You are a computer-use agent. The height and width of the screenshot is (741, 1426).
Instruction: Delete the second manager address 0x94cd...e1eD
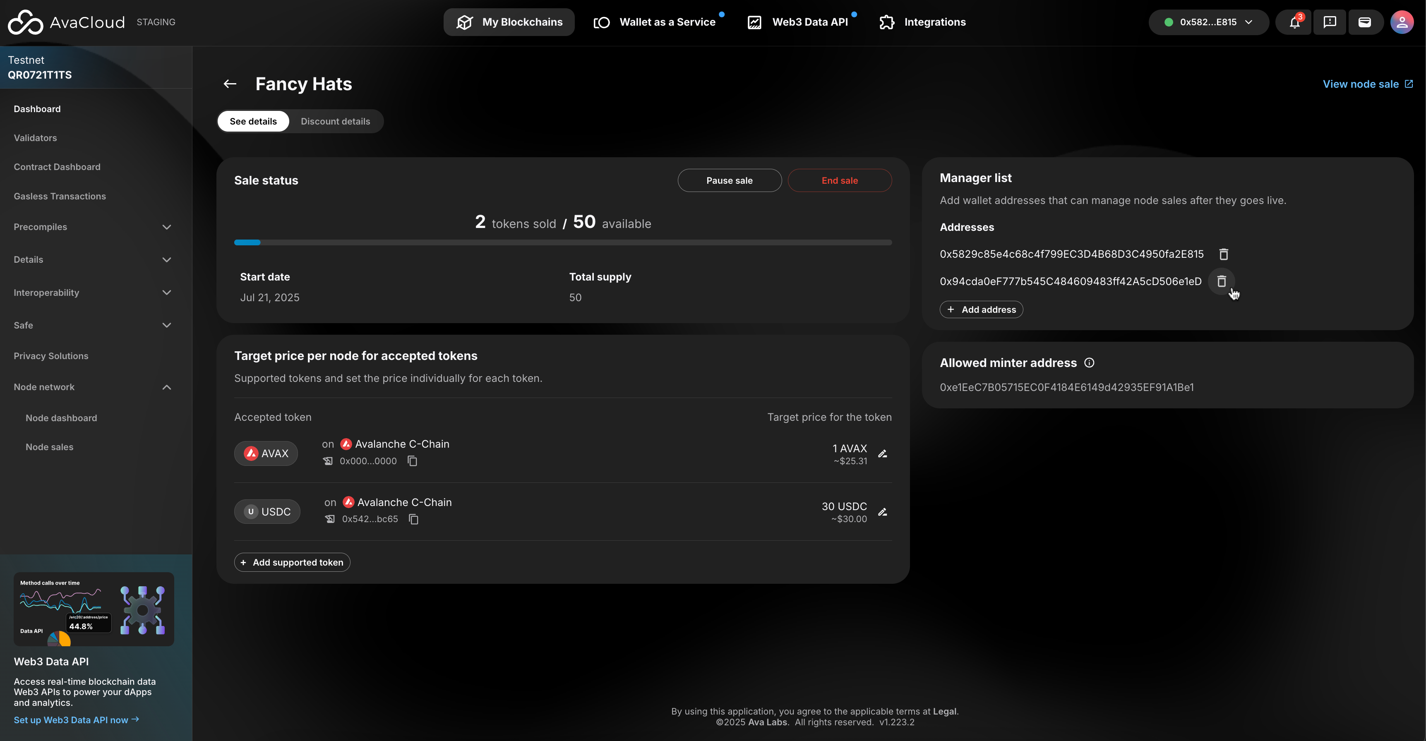[1221, 281]
